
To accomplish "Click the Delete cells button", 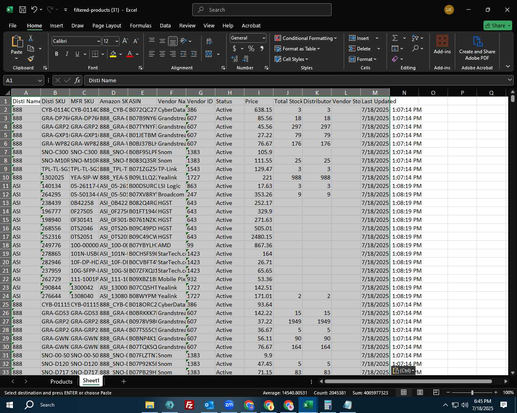I will [x=360, y=48].
